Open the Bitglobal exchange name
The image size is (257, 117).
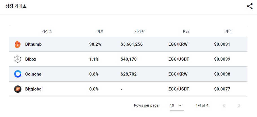point(34,89)
